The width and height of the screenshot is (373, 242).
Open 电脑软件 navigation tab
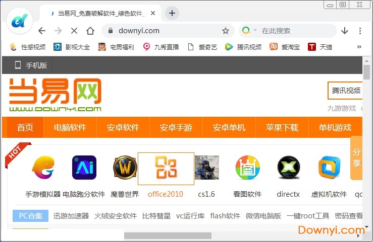tap(70, 127)
